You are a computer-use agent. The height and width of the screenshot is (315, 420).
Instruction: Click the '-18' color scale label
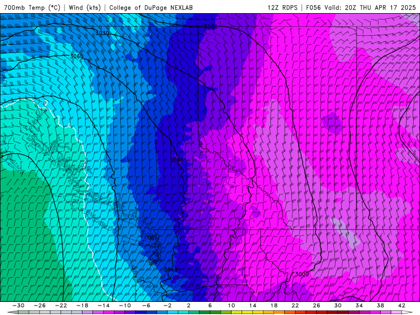(82, 306)
